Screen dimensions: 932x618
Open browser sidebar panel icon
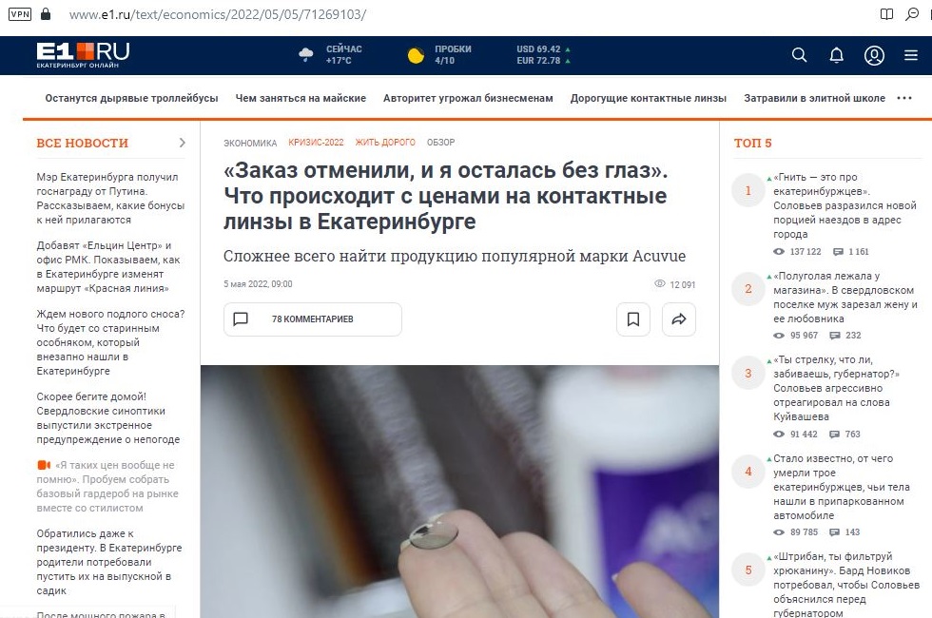click(x=886, y=15)
